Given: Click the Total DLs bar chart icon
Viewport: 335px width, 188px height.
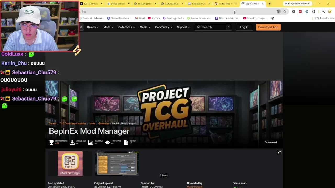Looking at the screenshot, I should [91, 142].
